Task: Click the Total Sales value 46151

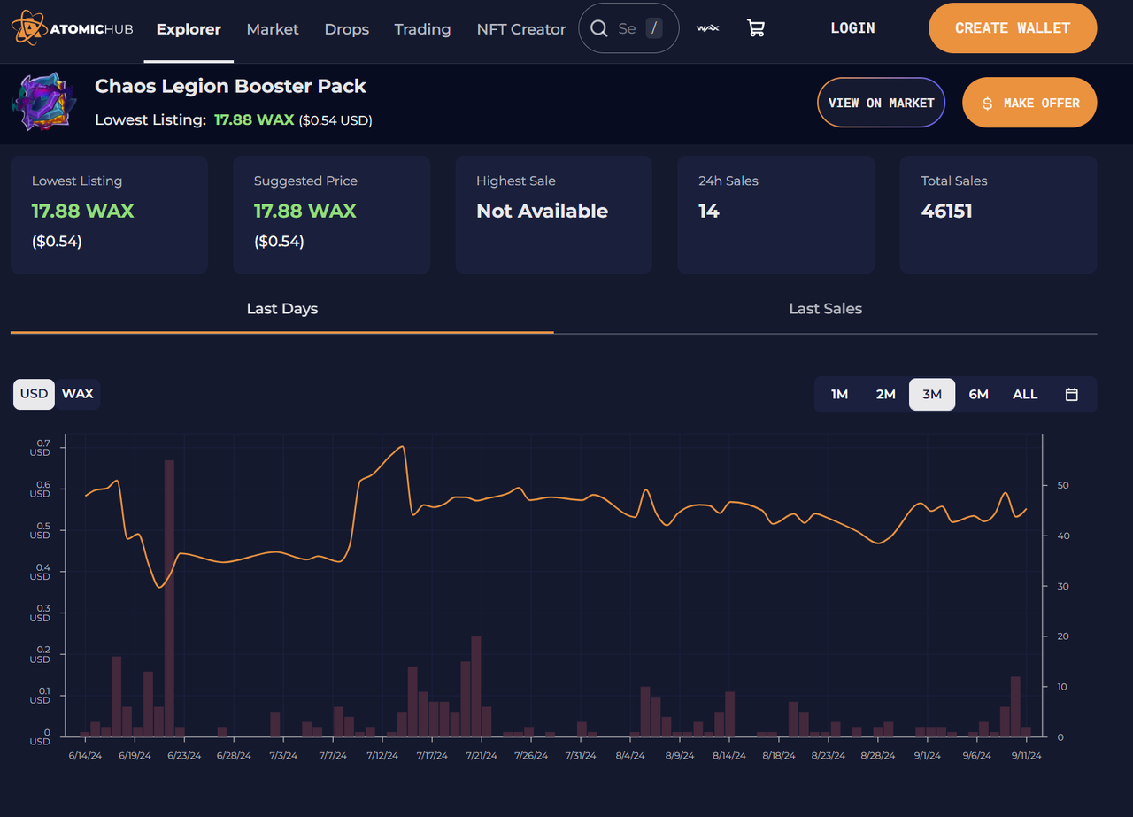Action: pyautogui.click(x=947, y=211)
